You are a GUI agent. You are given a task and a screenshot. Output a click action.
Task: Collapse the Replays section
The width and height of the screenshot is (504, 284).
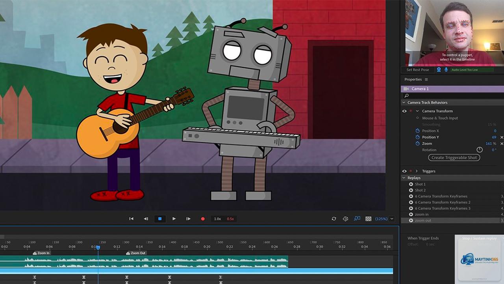(x=404, y=178)
